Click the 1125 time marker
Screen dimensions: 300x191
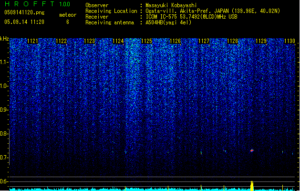tap(146, 41)
